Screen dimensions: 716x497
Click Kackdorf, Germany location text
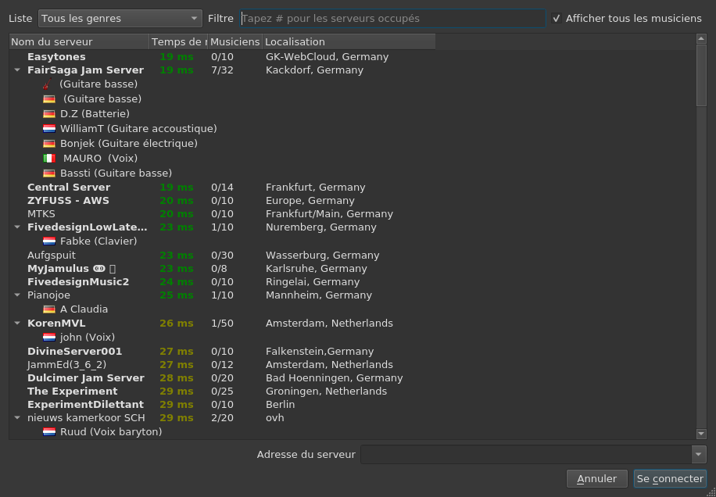(315, 70)
